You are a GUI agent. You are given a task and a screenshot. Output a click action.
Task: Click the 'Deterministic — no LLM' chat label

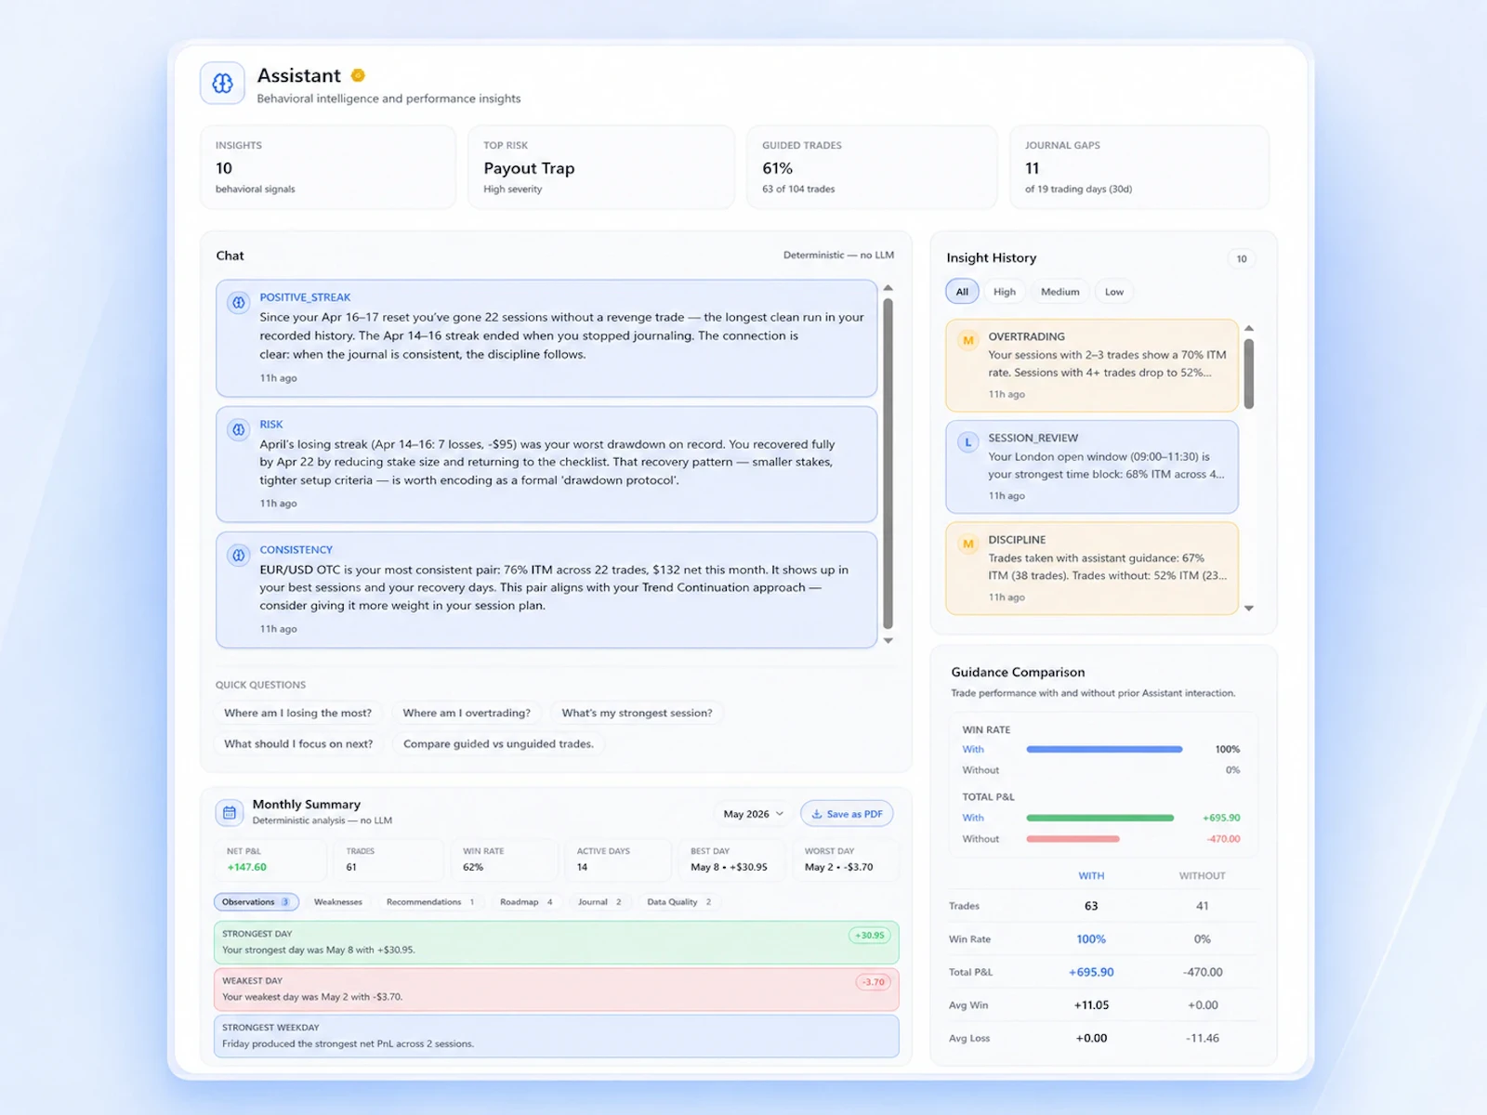tap(838, 255)
